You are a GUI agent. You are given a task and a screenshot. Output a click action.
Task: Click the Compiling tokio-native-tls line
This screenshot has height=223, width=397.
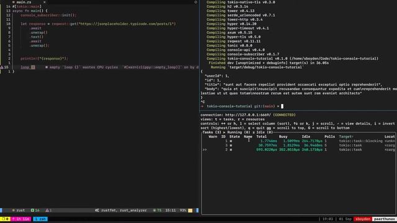tap(241, 2)
